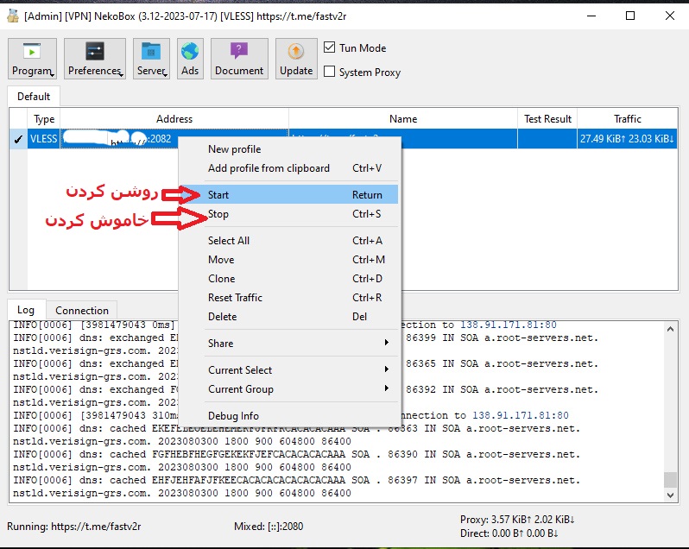Viewport: 689px width, 549px height.
Task: Click the NekoBox app icon in title bar
Action: click(13, 16)
